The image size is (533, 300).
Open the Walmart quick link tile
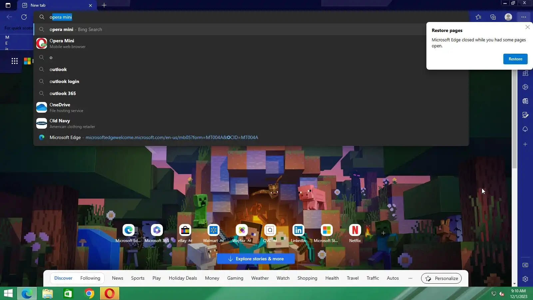point(213,233)
